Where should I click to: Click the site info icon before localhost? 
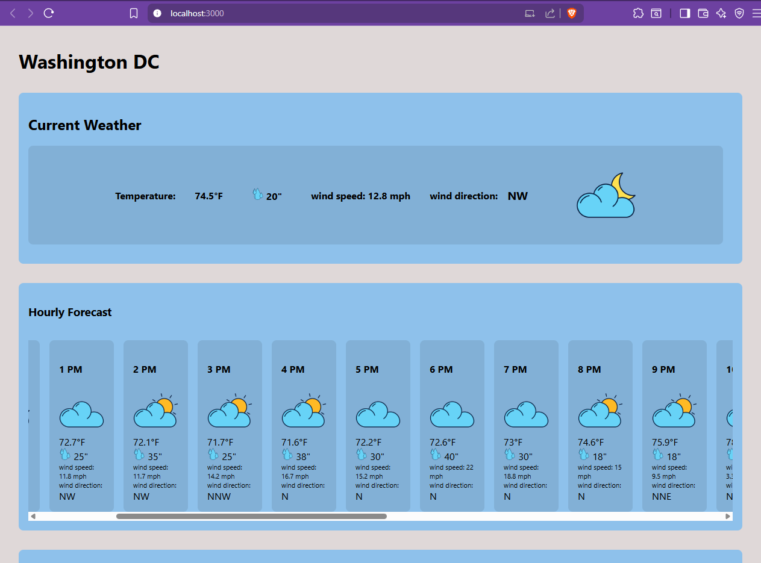pos(157,13)
